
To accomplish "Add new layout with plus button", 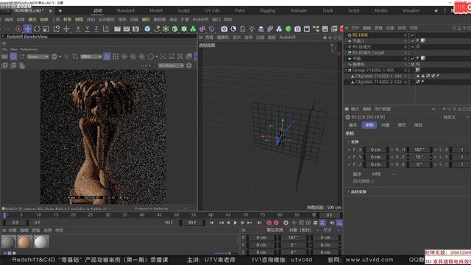I will point(436,11).
